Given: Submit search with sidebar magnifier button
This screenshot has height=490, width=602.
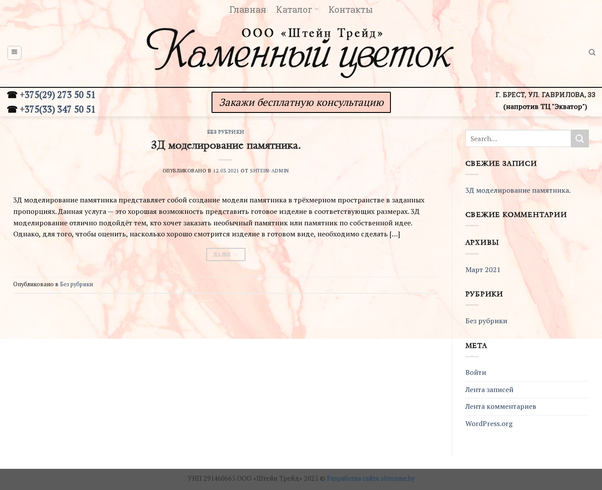Looking at the screenshot, I should 580,138.
